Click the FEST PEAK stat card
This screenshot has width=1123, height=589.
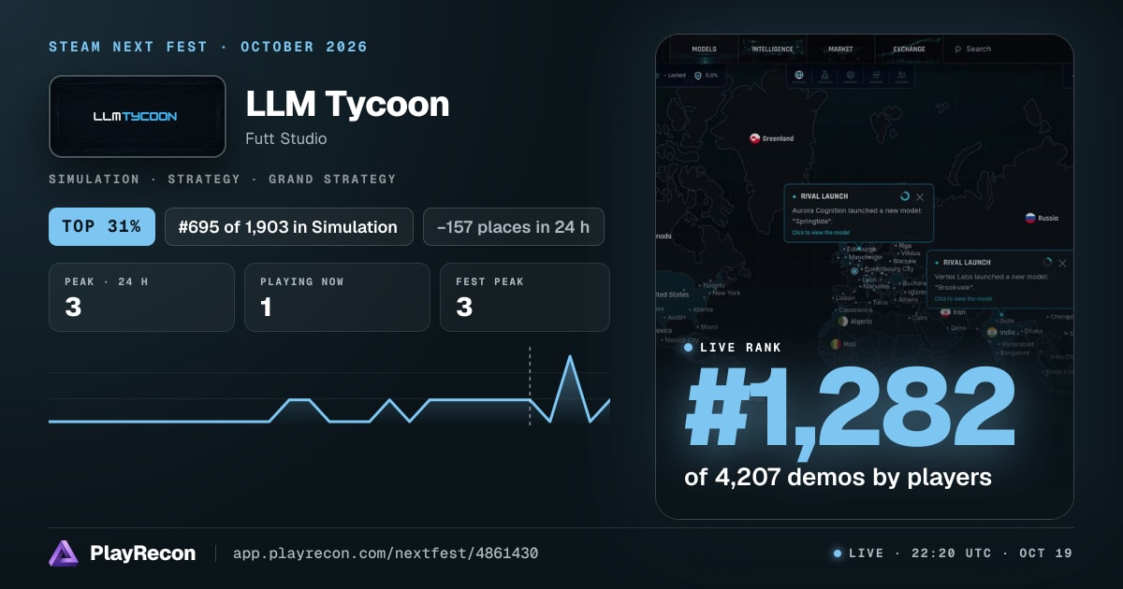525,297
